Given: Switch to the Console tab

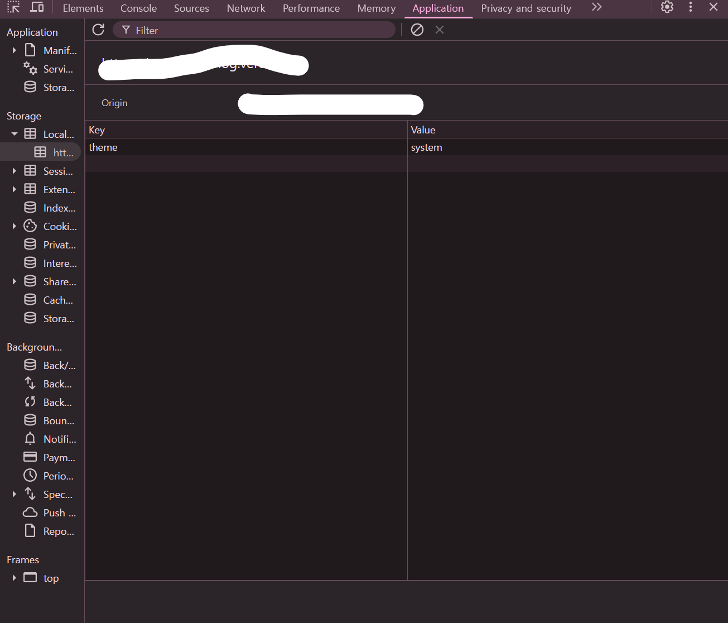Looking at the screenshot, I should click(x=138, y=8).
